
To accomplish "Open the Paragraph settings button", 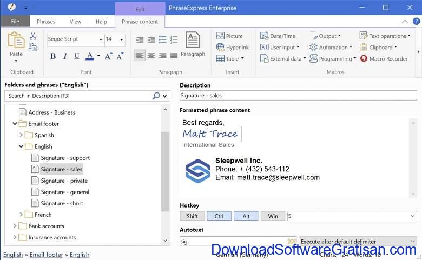I will (x=193, y=44).
